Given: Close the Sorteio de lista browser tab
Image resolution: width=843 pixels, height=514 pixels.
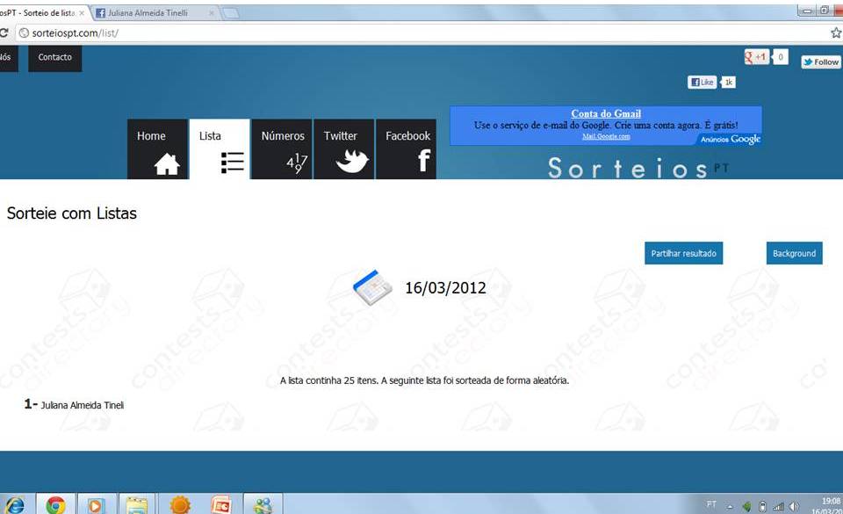Looking at the screenshot, I should click(82, 13).
